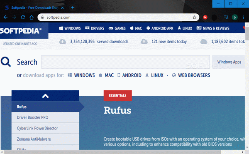Click the WINDOWS download apps link

coord(85,75)
